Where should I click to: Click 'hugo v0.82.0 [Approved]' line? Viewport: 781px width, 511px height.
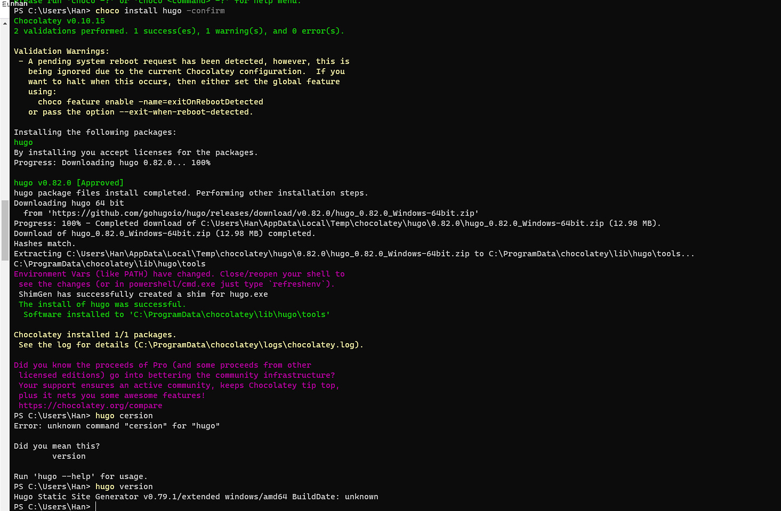69,183
